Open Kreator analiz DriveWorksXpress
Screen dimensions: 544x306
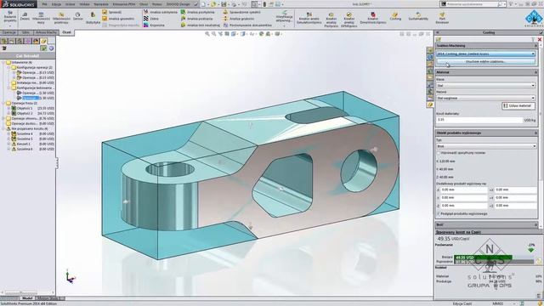pyautogui.click(x=373, y=18)
